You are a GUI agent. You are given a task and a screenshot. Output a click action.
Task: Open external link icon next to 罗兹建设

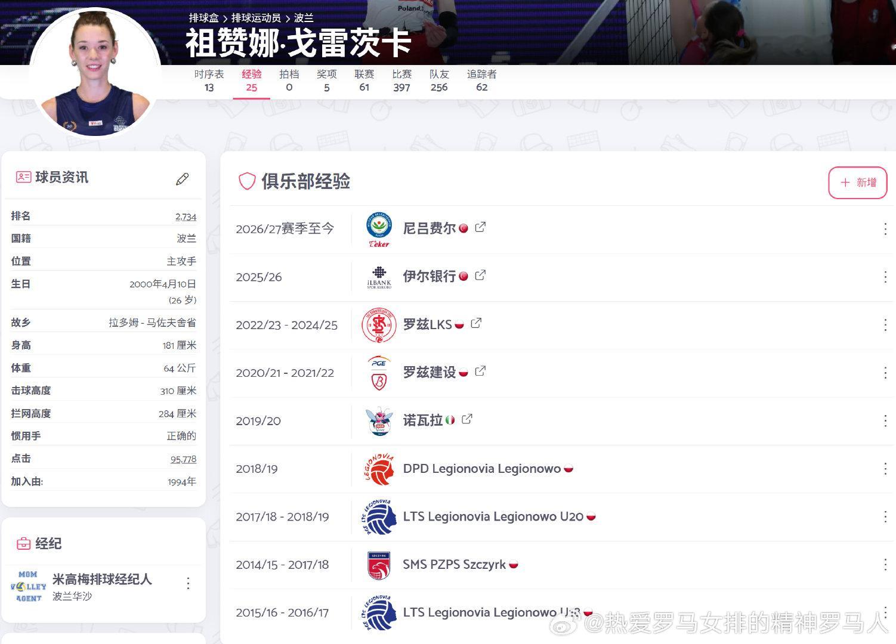tap(480, 371)
